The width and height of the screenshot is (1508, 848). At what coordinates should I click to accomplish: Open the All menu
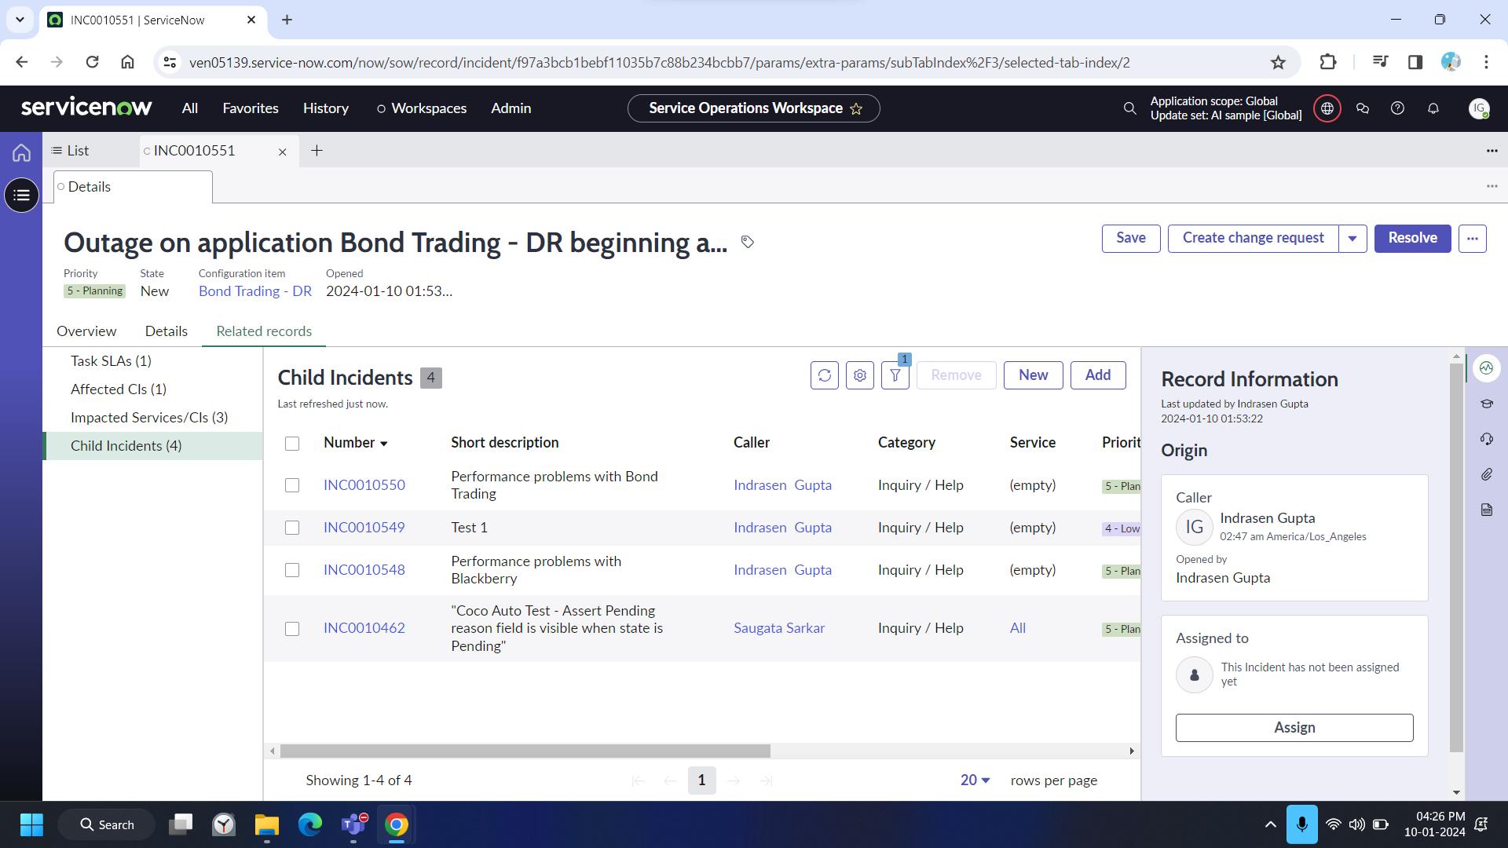(x=190, y=108)
